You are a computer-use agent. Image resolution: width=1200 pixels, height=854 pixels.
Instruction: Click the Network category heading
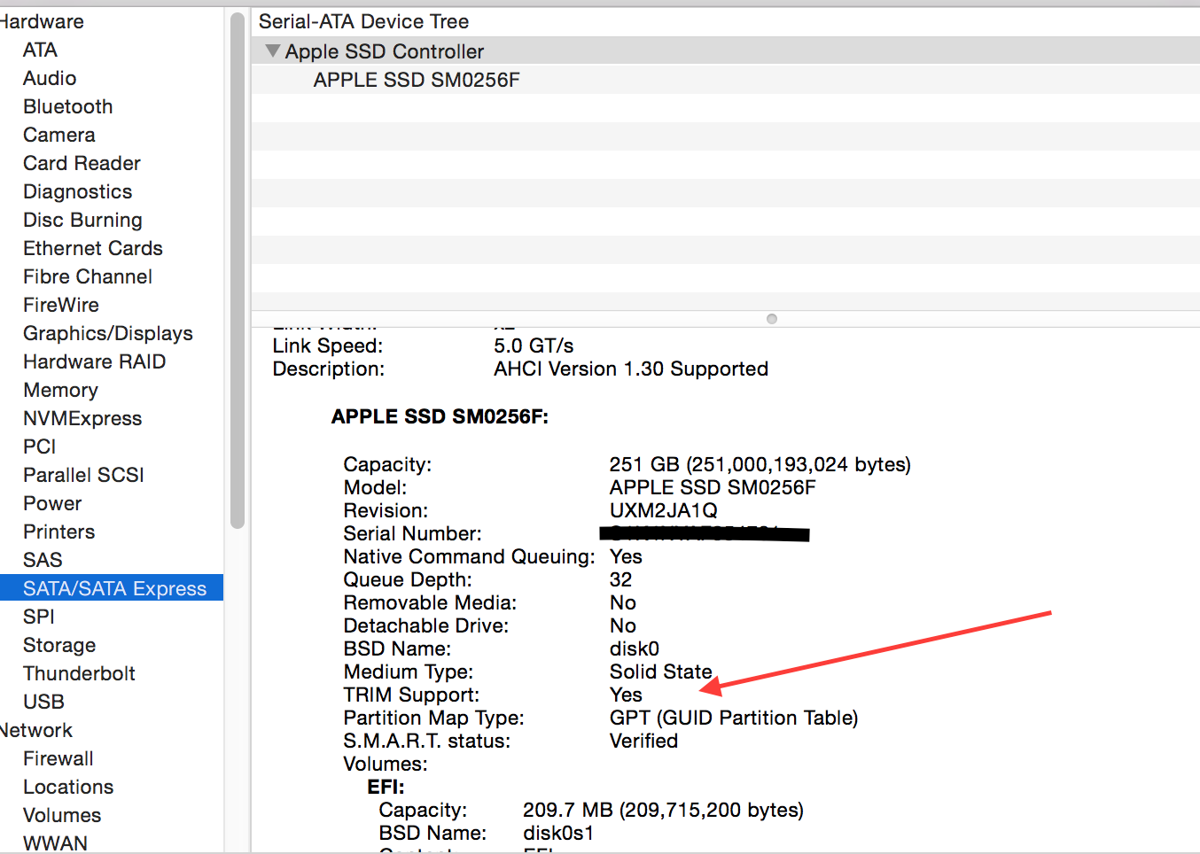point(36,730)
